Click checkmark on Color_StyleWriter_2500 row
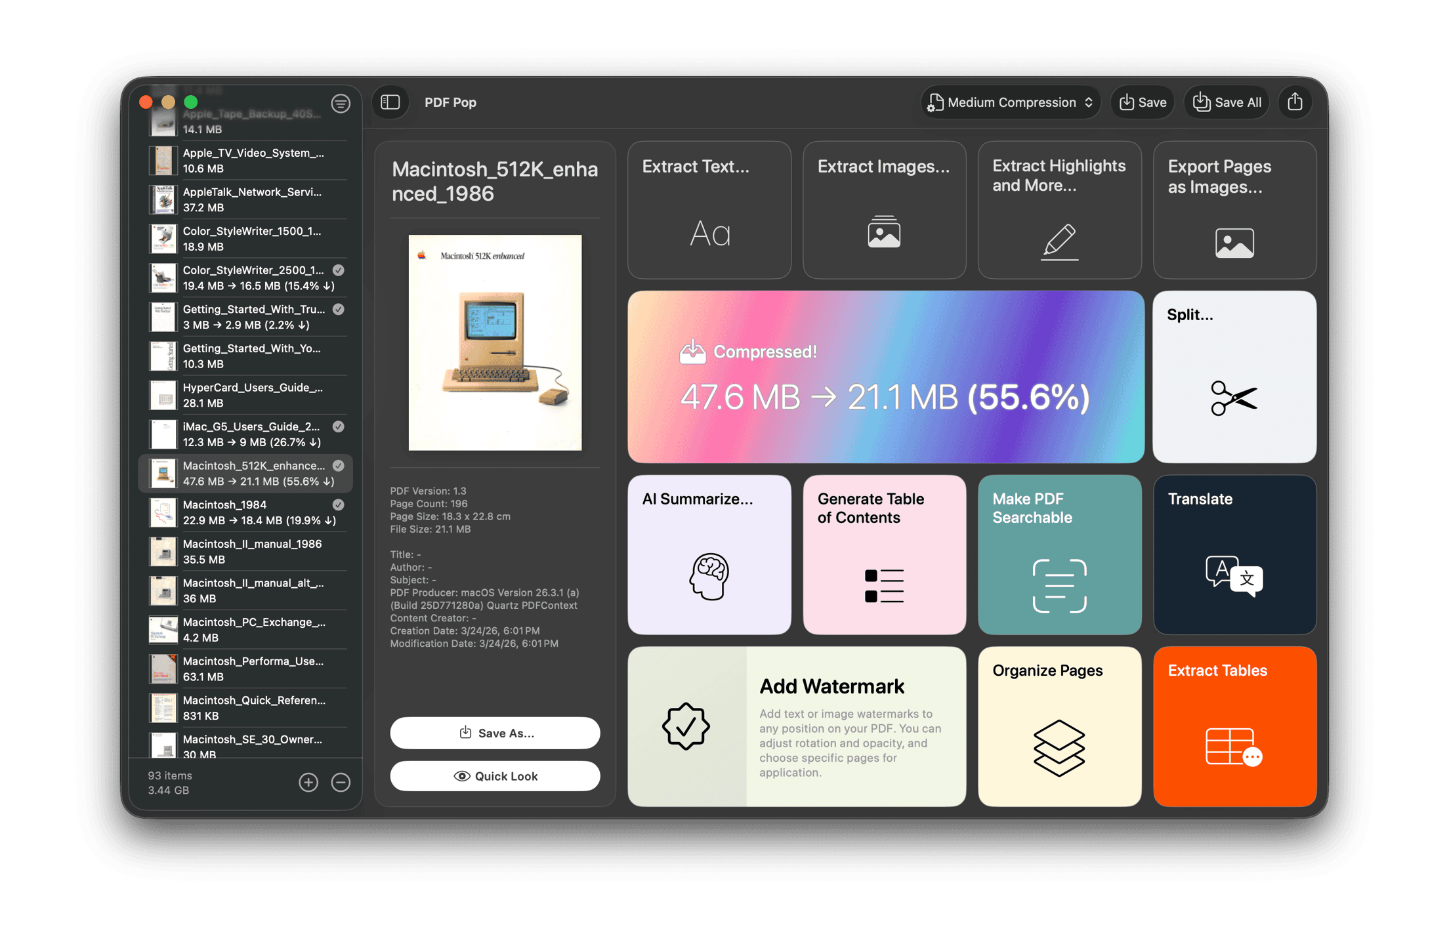 pos(339,270)
